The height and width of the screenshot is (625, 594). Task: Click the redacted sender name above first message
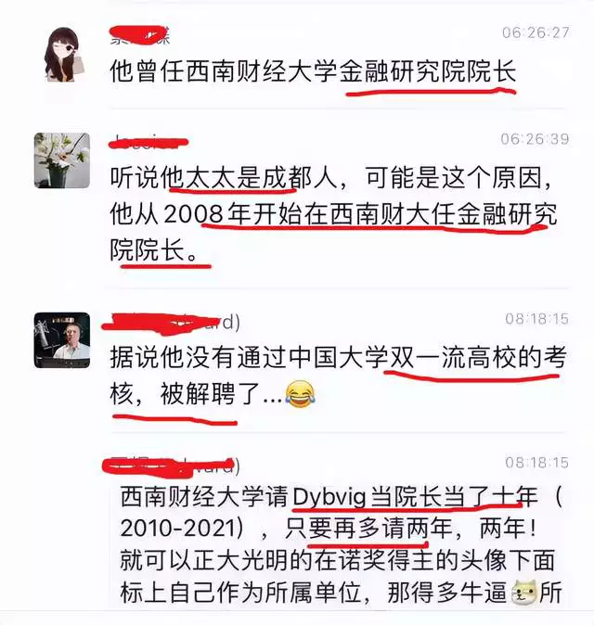tap(139, 35)
